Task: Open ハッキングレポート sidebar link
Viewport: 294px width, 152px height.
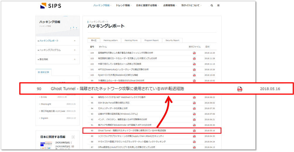Action: click(49, 41)
